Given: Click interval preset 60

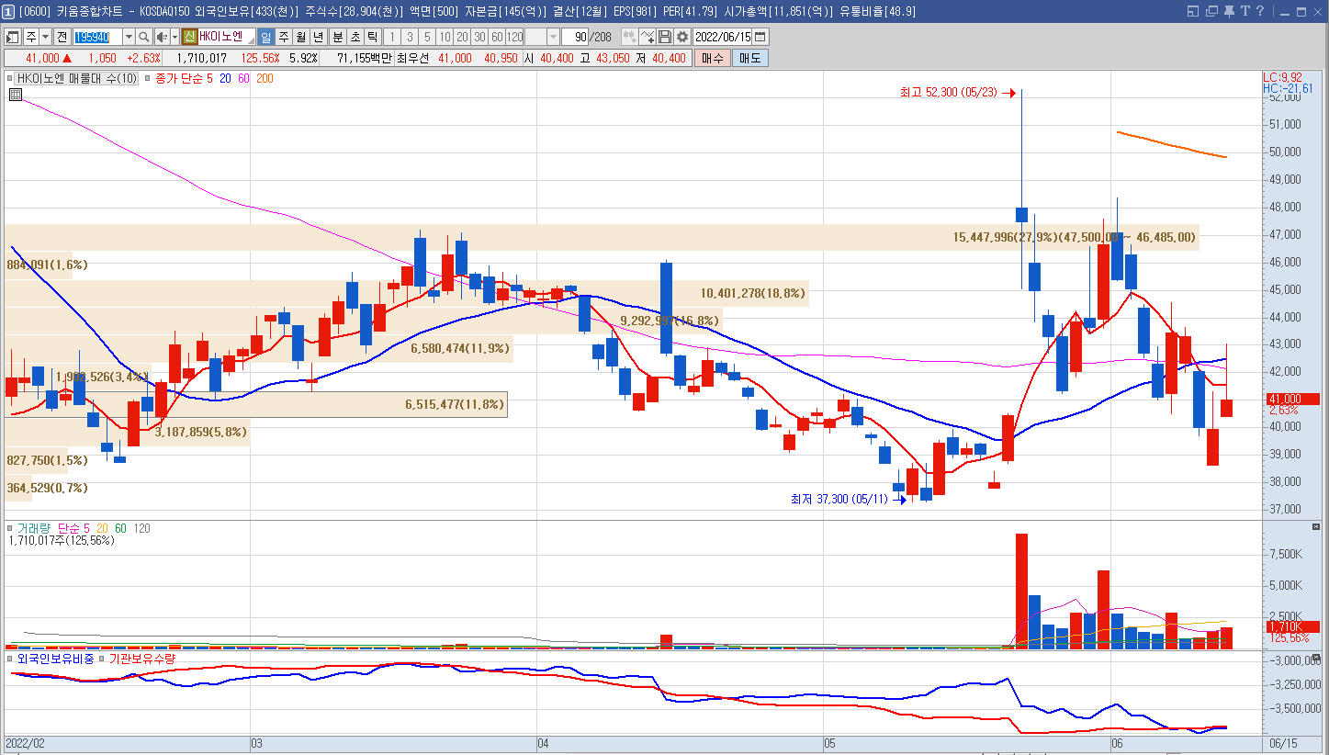Looking at the screenshot, I should pyautogui.click(x=497, y=37).
